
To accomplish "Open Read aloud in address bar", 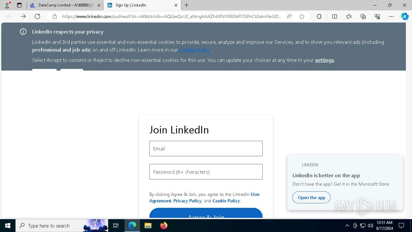I will 289,16.
